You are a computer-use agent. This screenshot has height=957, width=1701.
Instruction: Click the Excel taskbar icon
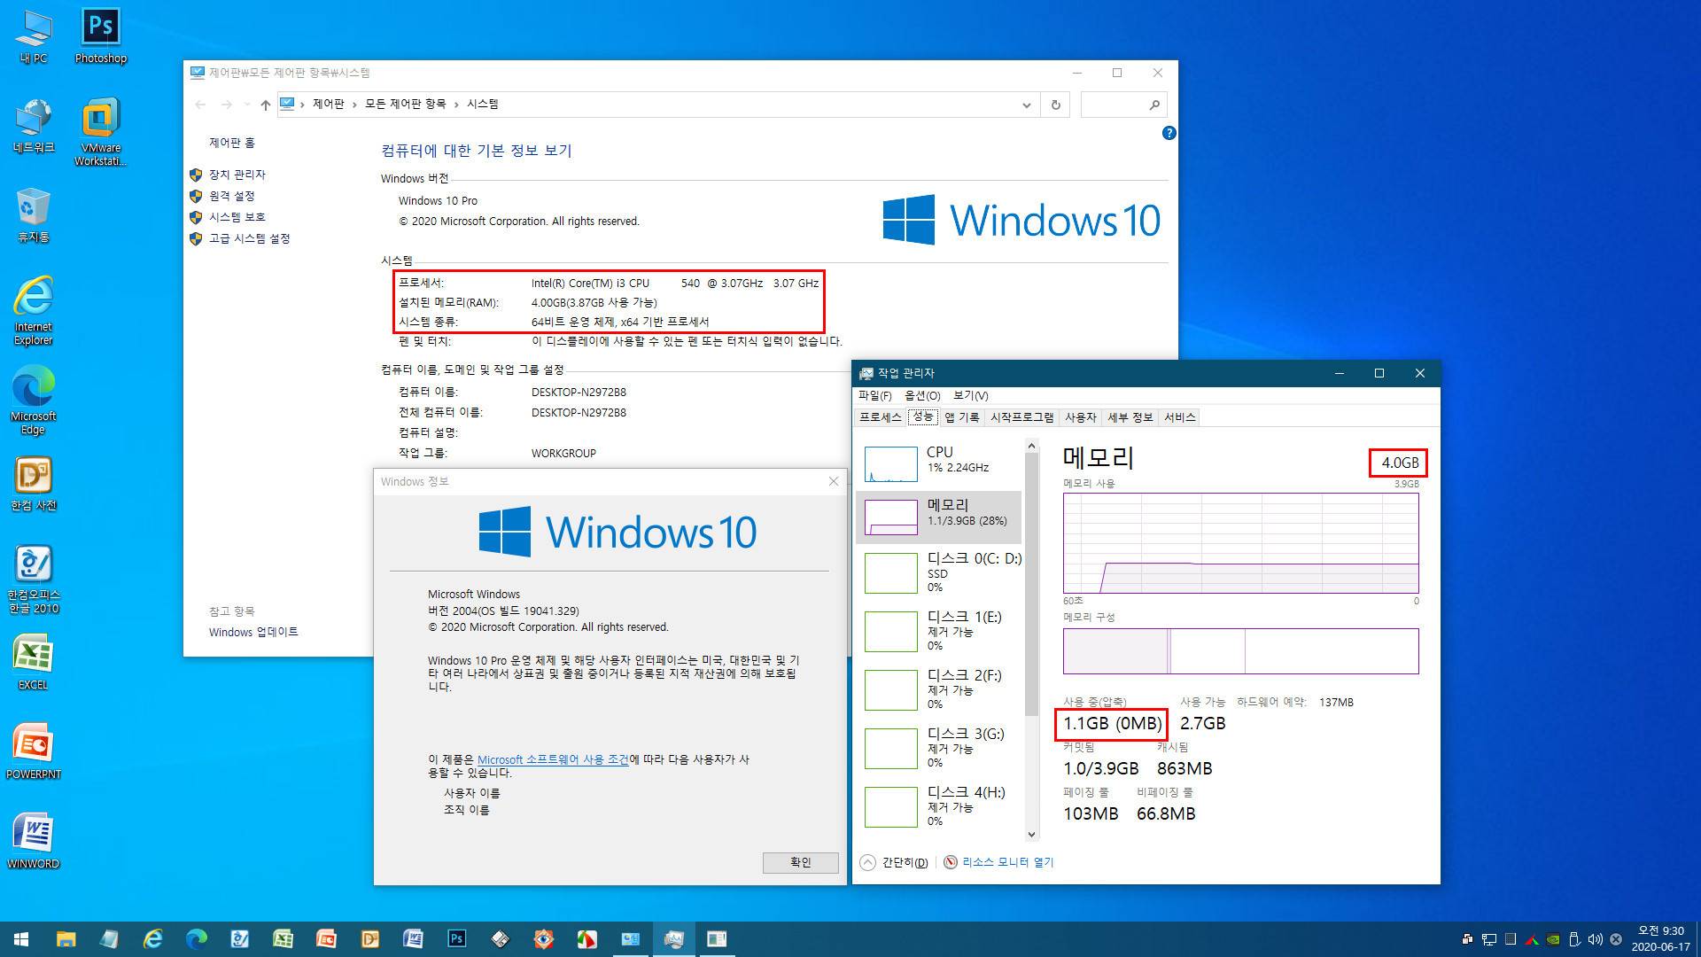click(283, 939)
